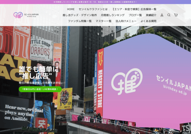Open ブログ一覧 menu item
This screenshot has width=191, height=134.
pos(135,15)
